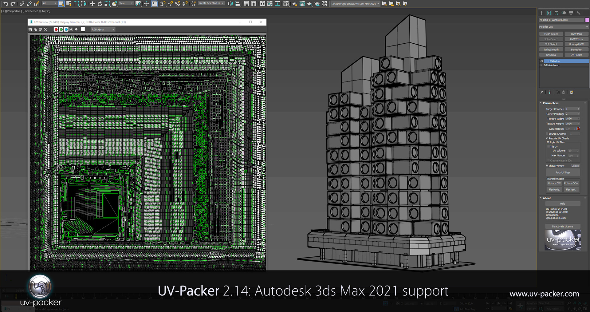Click the Rotate CW button

tap(554, 183)
